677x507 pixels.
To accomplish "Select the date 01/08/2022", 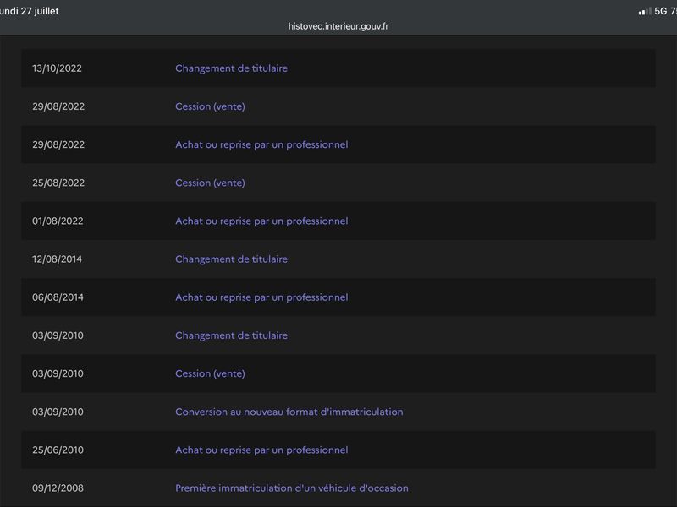I will pyautogui.click(x=58, y=221).
